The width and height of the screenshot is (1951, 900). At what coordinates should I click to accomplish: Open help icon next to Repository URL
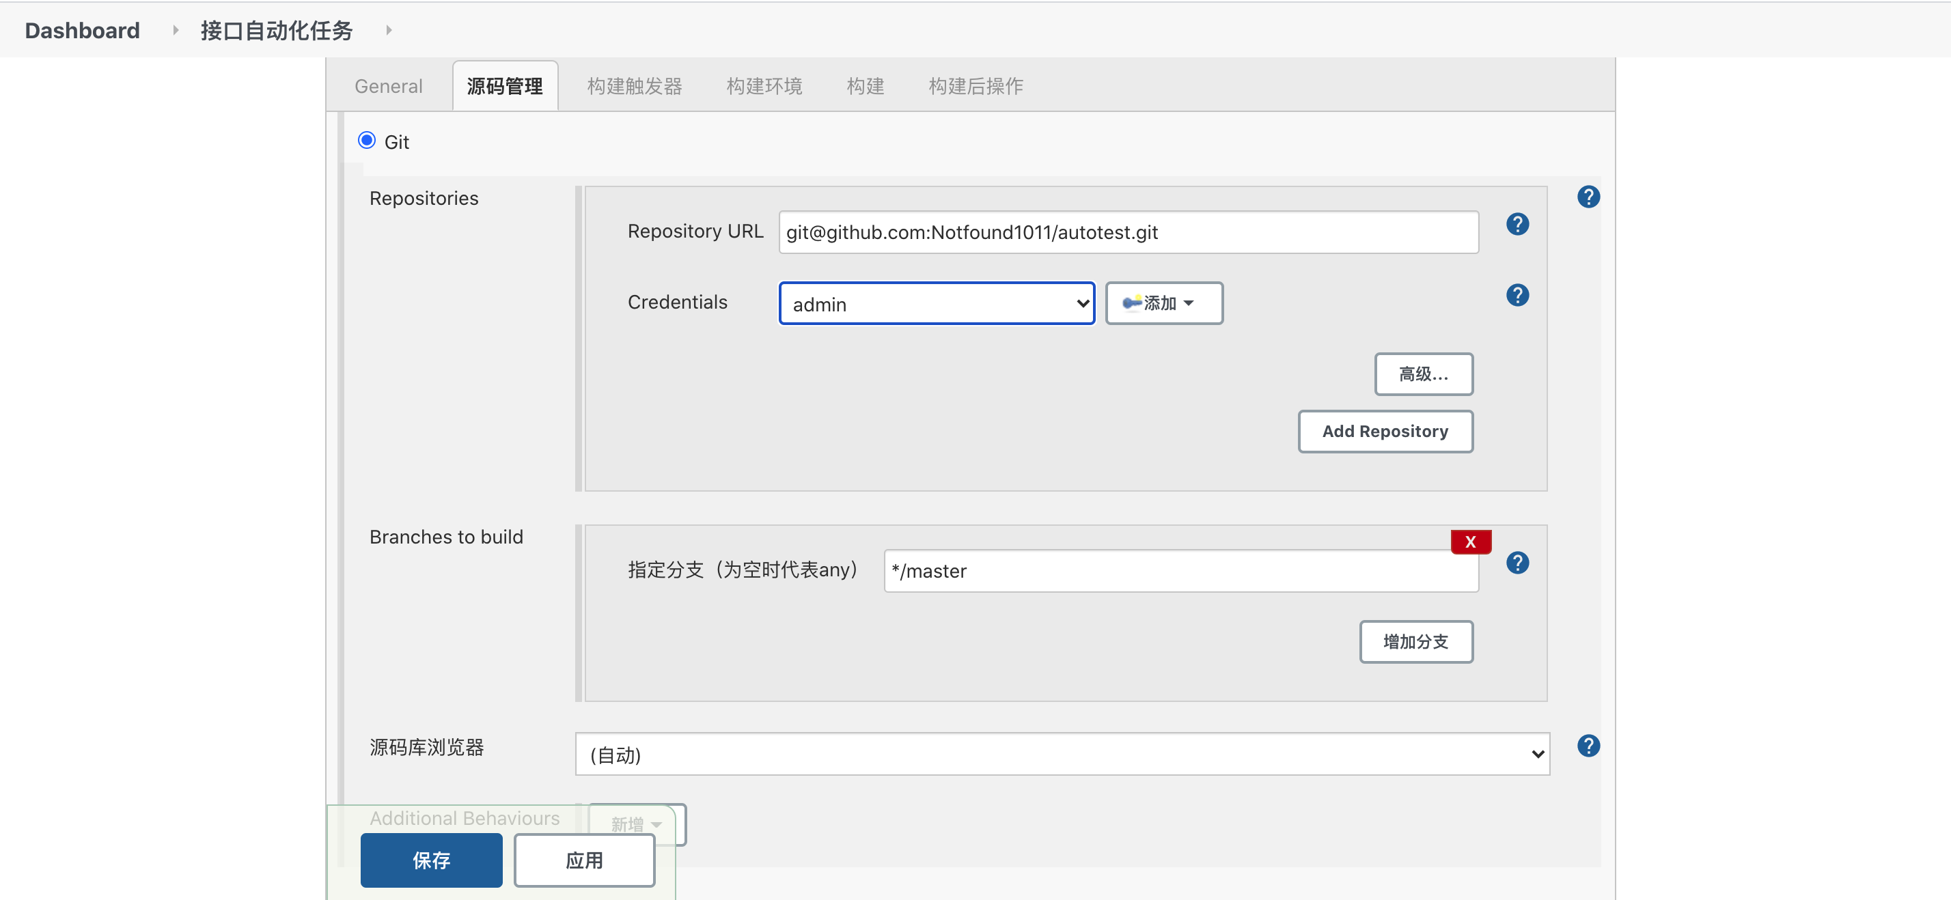pos(1517,224)
